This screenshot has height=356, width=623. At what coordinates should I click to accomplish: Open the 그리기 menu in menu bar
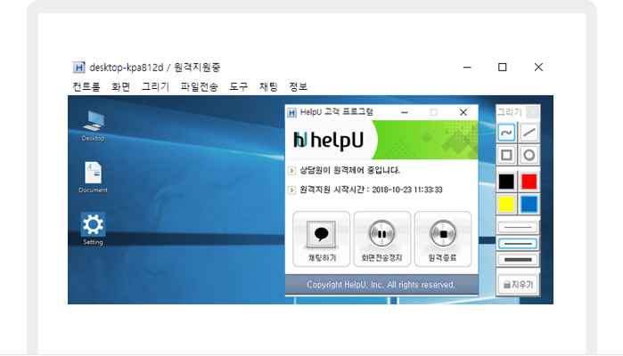[155, 86]
